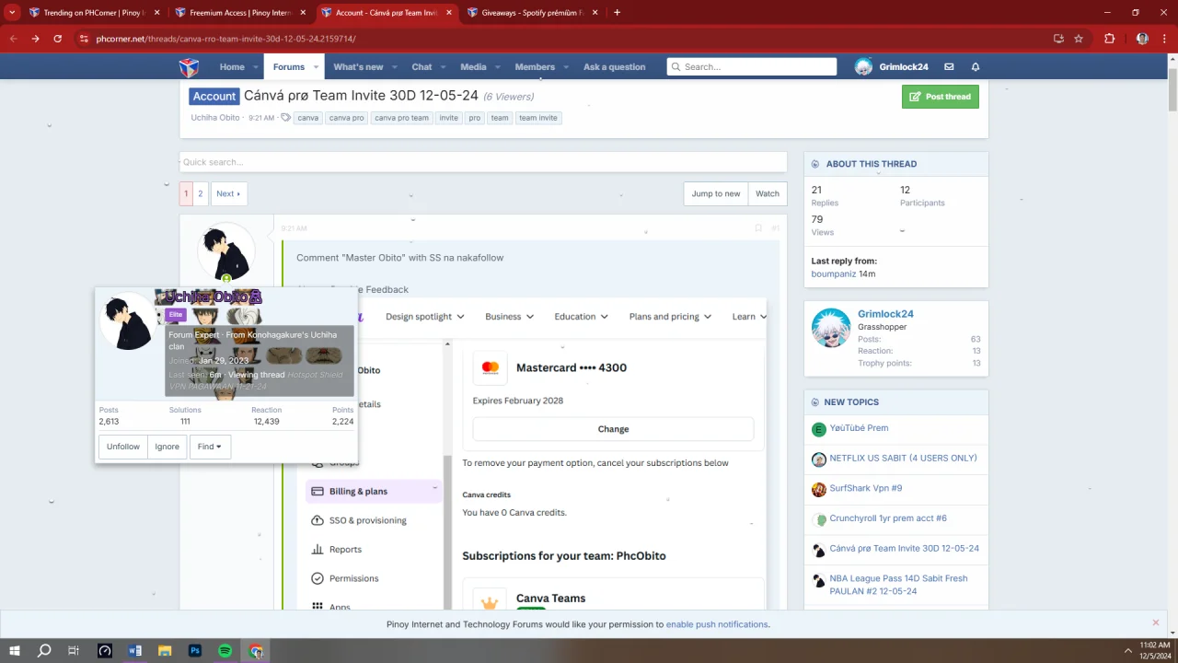Image resolution: width=1178 pixels, height=663 pixels.
Task: Expand Plans and pricing in Canva image
Action: click(x=670, y=317)
